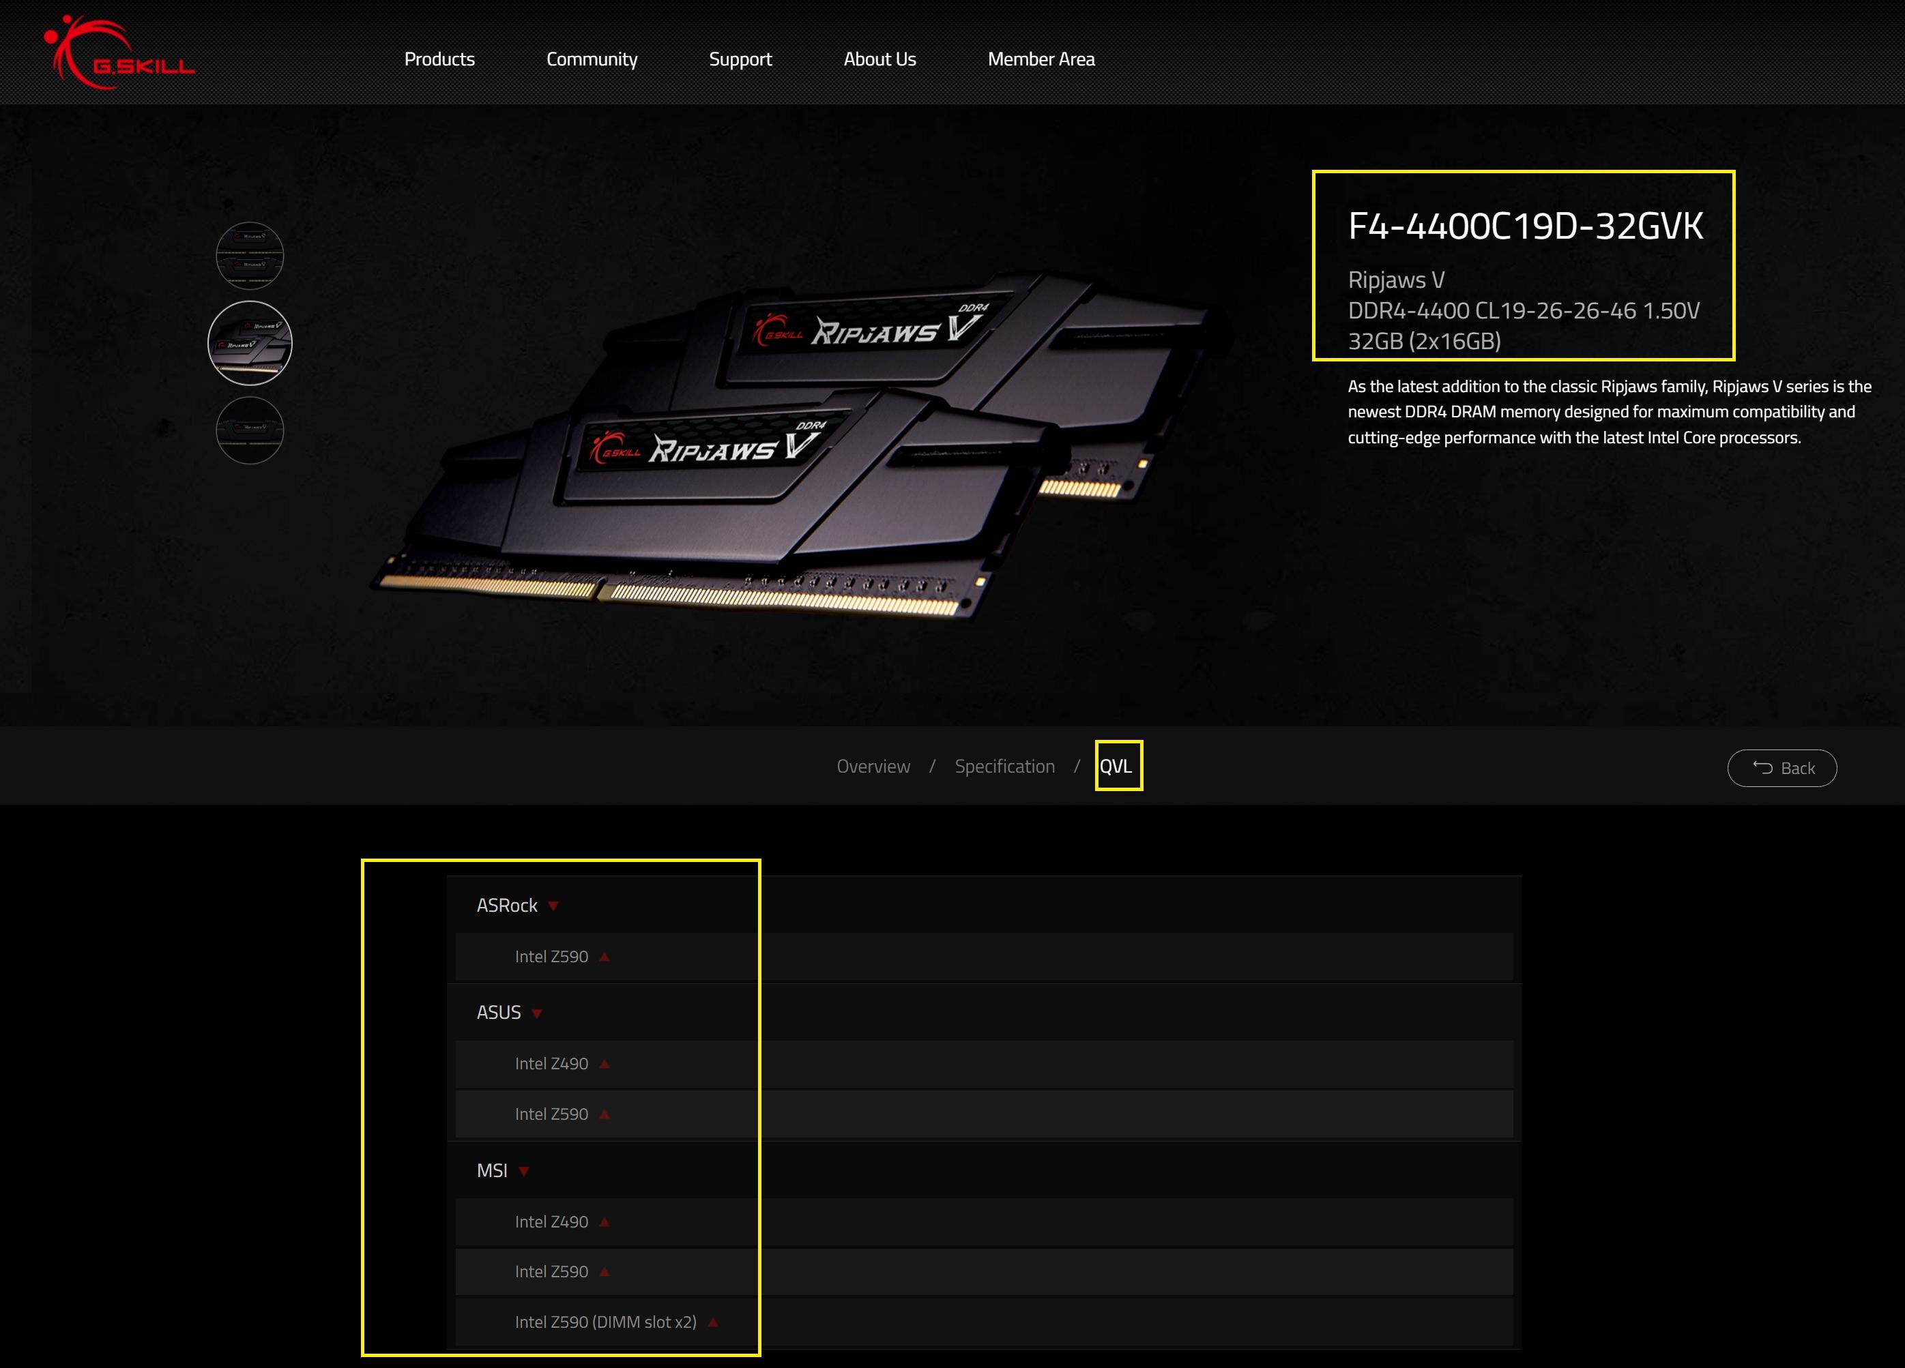This screenshot has height=1368, width=1905.
Task: Expand Intel Z590 under ASRock
Action: pos(984,957)
